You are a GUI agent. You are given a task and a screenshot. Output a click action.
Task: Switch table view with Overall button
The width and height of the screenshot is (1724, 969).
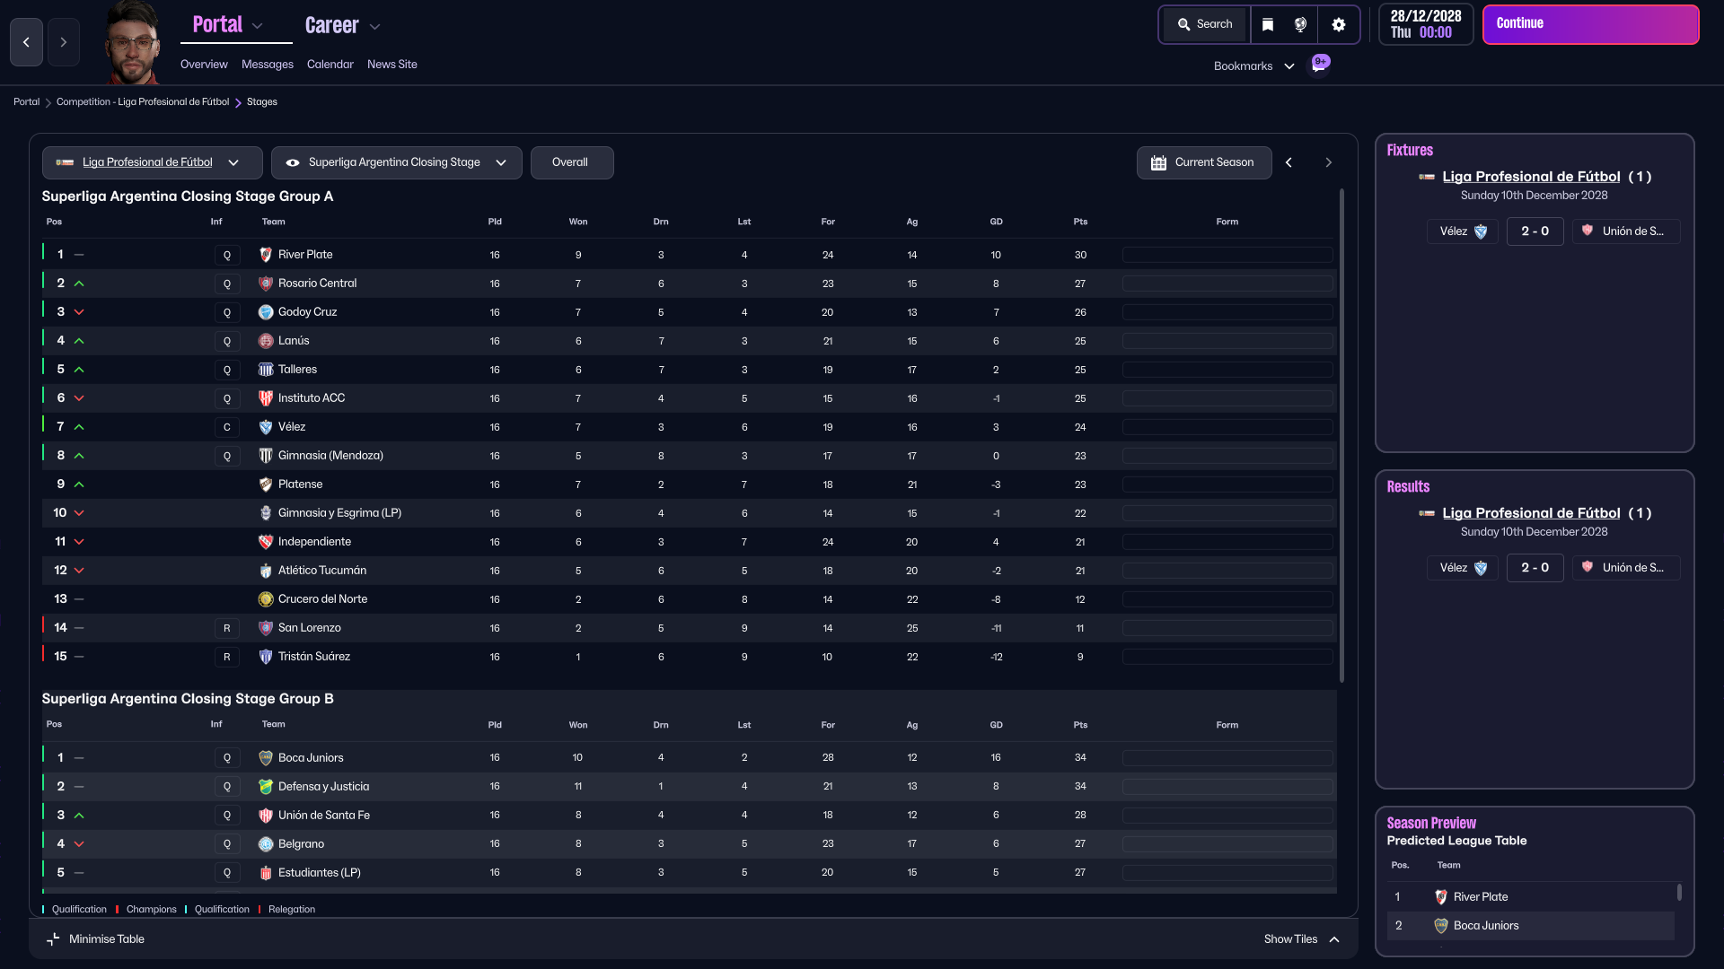tap(570, 162)
